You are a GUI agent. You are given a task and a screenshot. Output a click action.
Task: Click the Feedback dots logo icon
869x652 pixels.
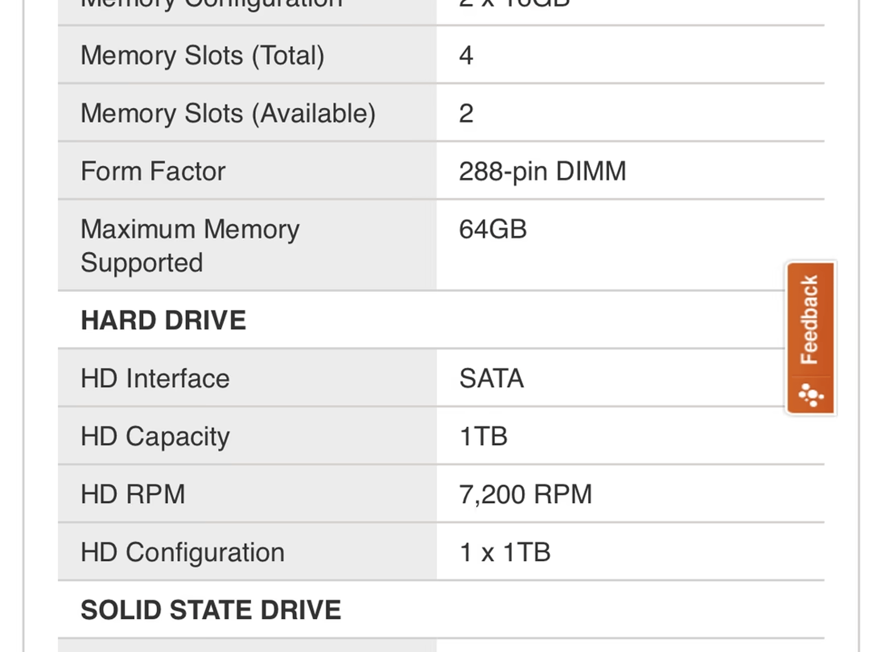(x=811, y=395)
